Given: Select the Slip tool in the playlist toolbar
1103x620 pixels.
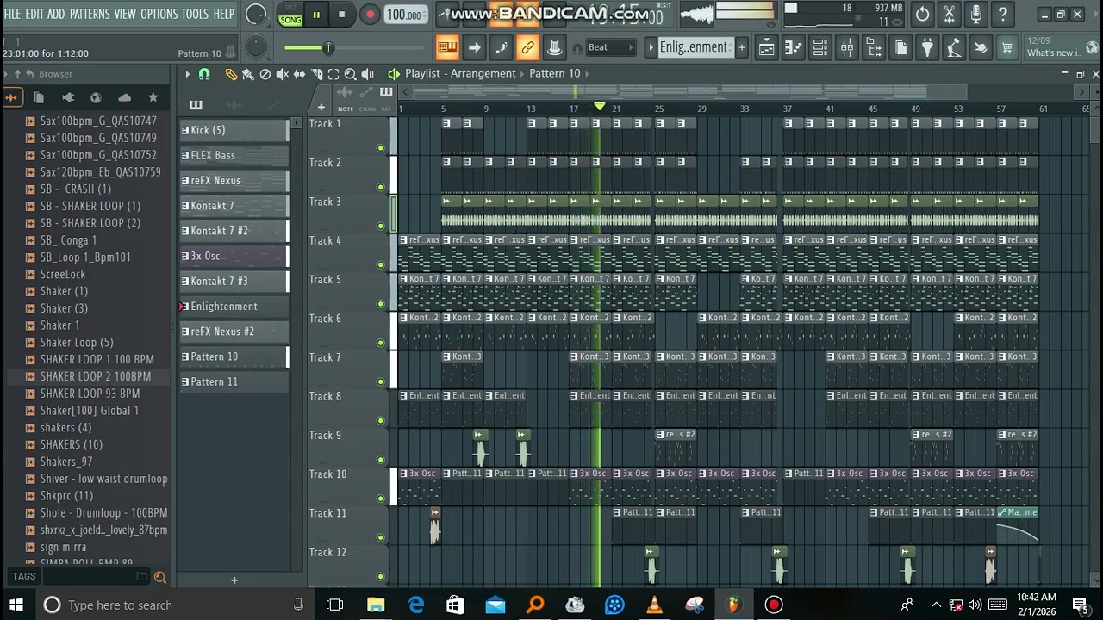Looking at the screenshot, I should click(299, 74).
